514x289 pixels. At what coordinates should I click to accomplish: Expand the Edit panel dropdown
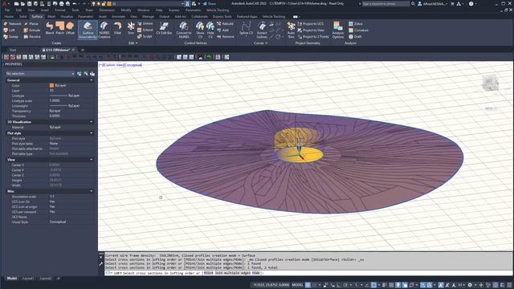coord(133,43)
